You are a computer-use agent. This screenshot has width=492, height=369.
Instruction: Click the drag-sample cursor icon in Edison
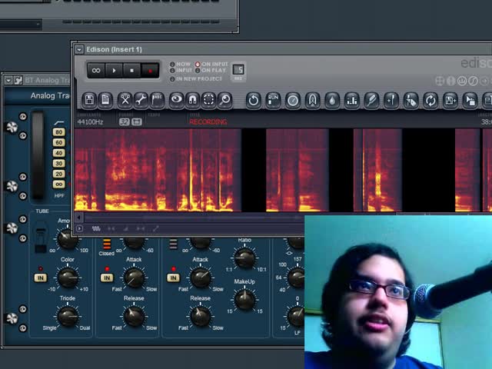click(x=470, y=101)
